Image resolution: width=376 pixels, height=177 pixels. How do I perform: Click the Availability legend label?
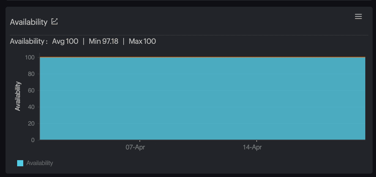(40, 163)
